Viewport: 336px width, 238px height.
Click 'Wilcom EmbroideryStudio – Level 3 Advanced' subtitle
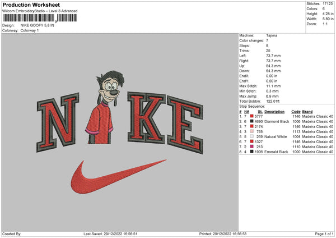tap(40, 11)
